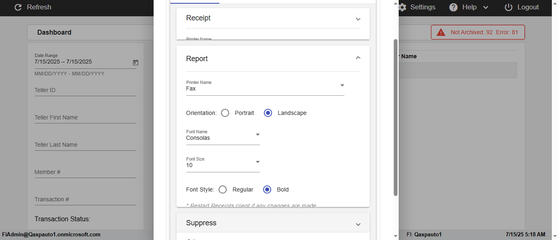558x240 pixels.
Task: Click the Logout power icon
Action: tap(509, 7)
